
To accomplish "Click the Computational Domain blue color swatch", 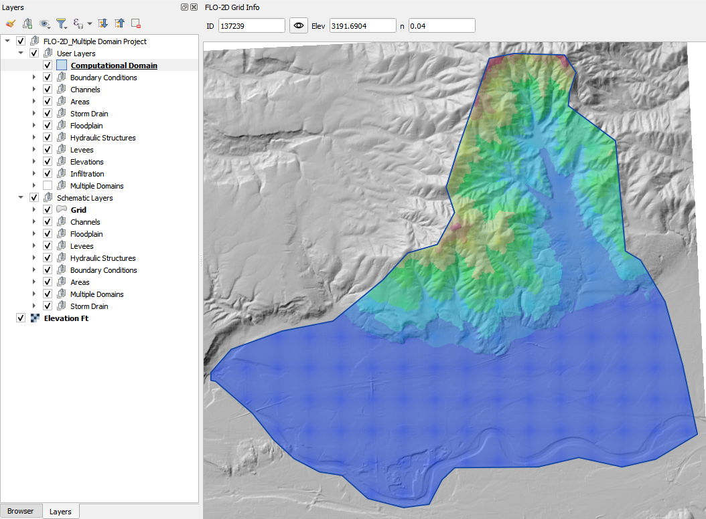I will 62,66.
